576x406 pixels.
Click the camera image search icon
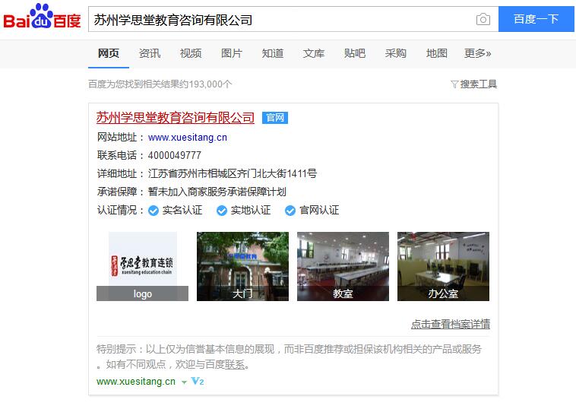click(x=483, y=19)
